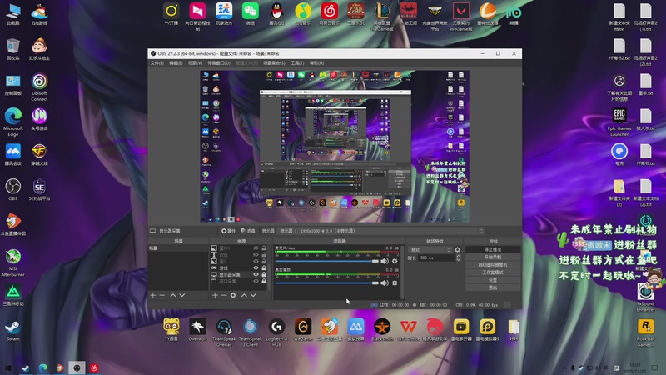Remove the selected scene with the minus icon

click(162, 295)
